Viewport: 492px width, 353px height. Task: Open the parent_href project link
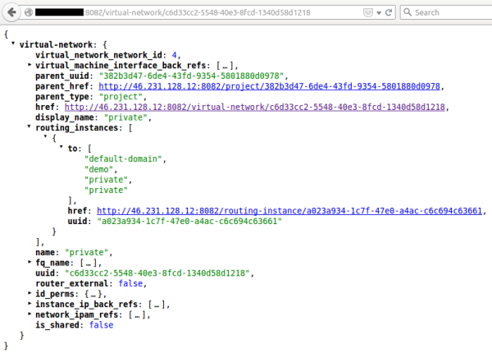click(x=269, y=86)
